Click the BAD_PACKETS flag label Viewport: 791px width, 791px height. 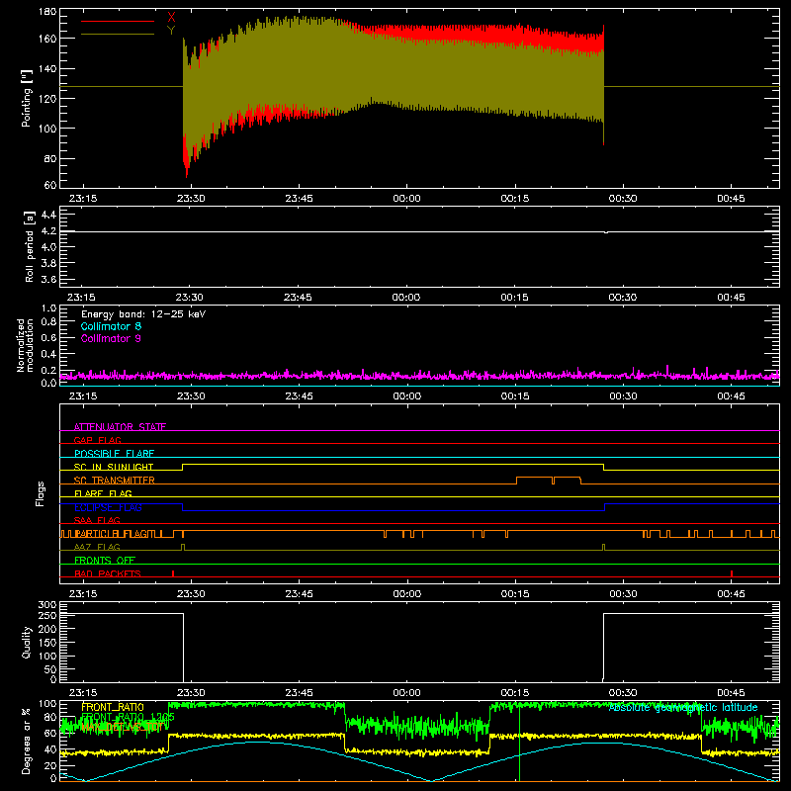(x=108, y=573)
